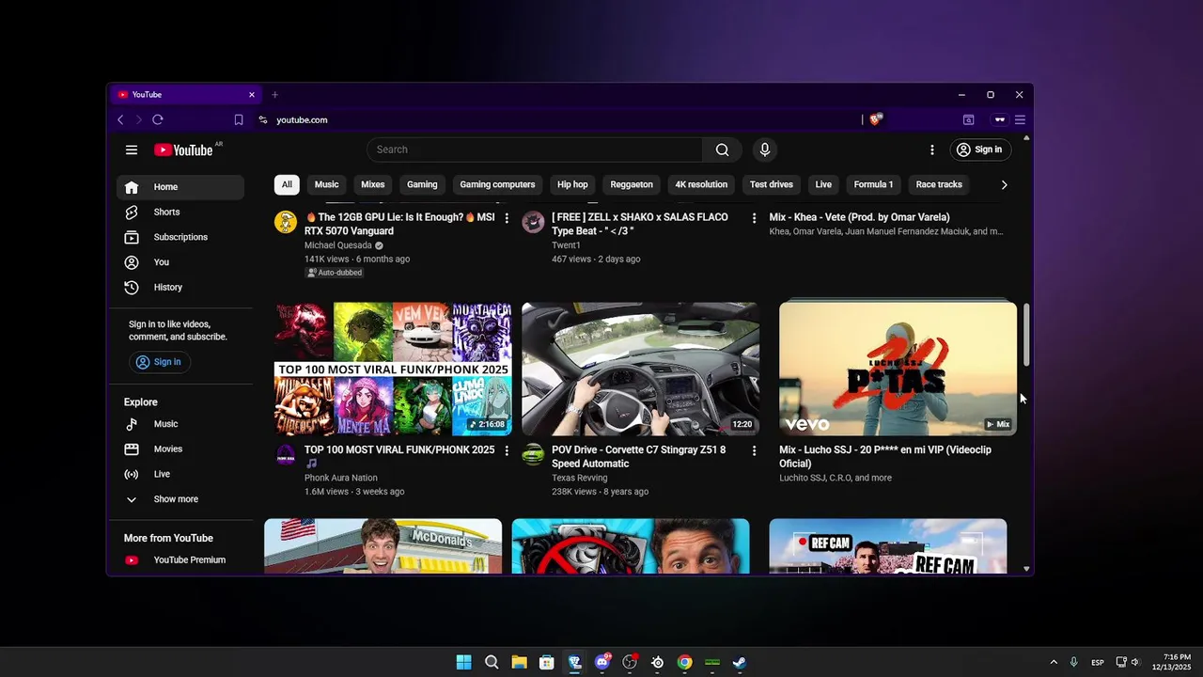Screen dimensions: 1203x677
Task: Click the YouTube search input field
Action: (535, 150)
